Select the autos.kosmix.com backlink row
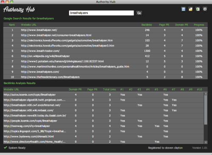Image resolution: width=212 pixels, height=155 pixels. (104, 95)
